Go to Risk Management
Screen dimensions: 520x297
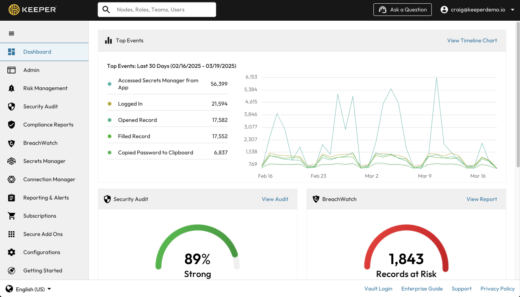tap(44, 89)
